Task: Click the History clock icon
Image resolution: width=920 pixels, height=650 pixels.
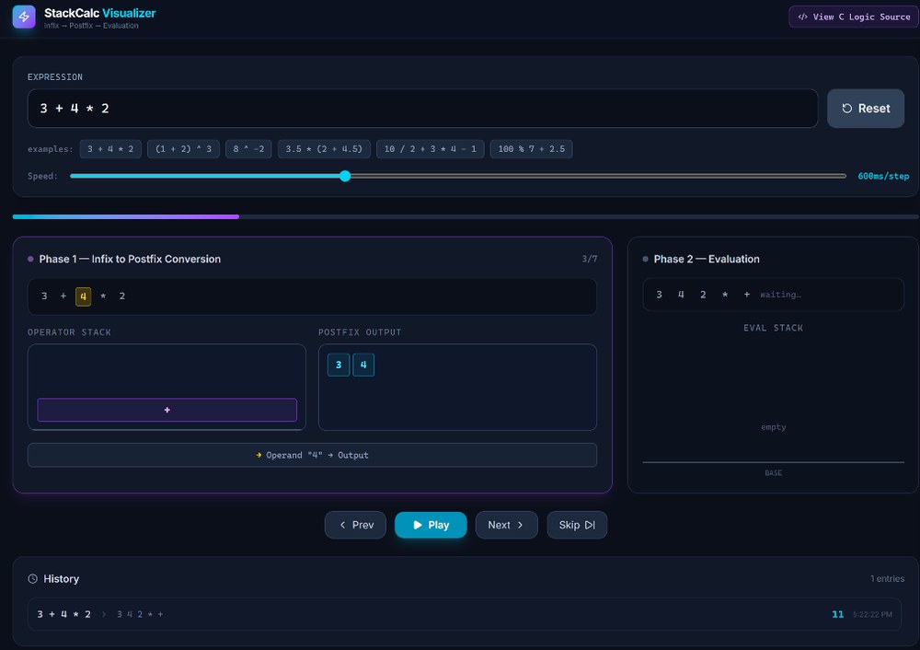Action: [33, 579]
